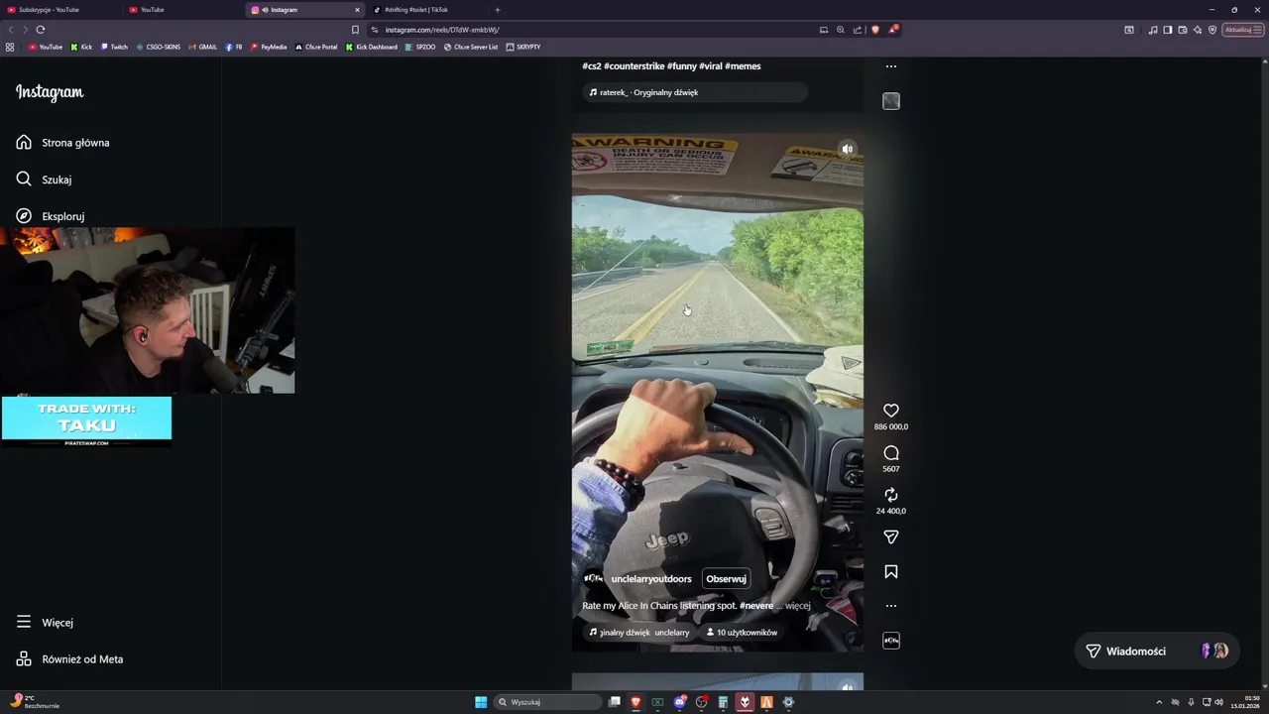1269x714 pixels.
Task: Follow unclelarryyoutdoors with the Obserwuj button
Action: [726, 579]
